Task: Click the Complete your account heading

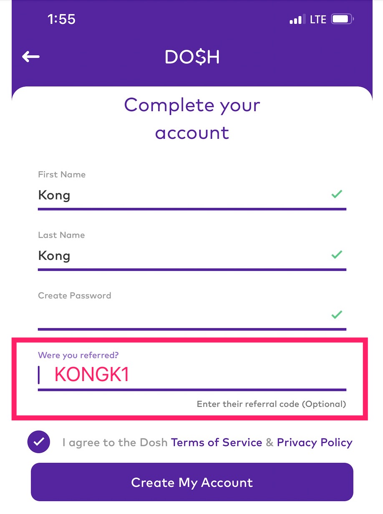Action: click(x=192, y=119)
